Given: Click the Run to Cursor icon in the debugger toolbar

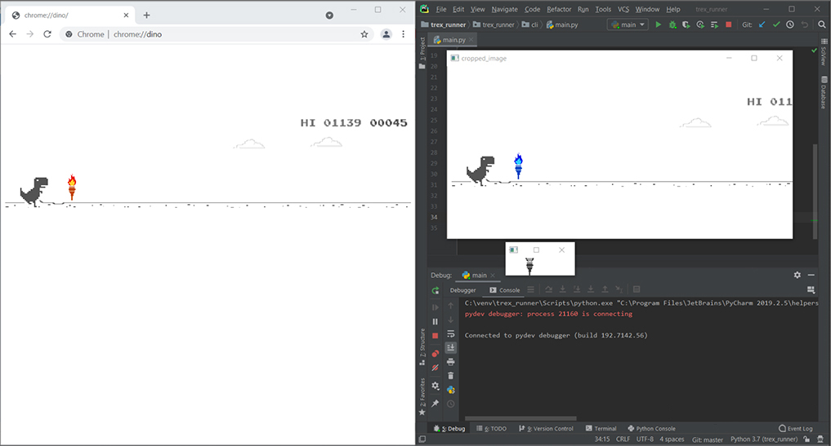Looking at the screenshot, I should point(619,289).
